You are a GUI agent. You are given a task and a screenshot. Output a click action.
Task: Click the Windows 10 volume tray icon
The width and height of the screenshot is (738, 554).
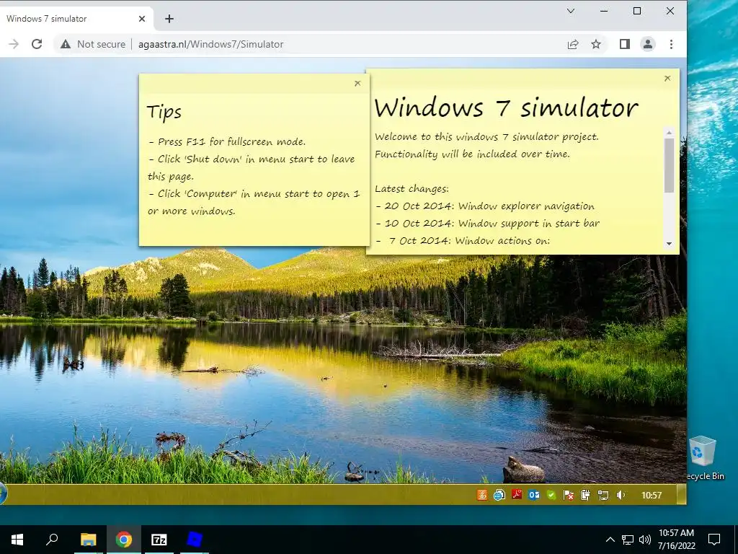pos(645,540)
